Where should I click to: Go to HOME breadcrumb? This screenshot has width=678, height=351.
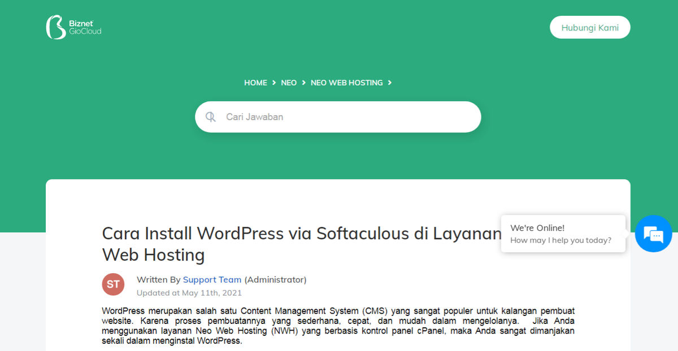click(255, 82)
